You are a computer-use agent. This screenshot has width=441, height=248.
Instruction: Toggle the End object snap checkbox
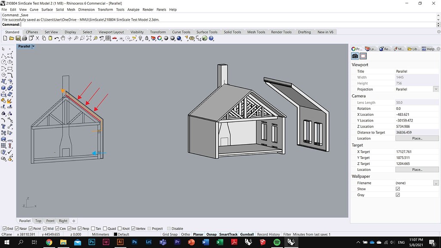5,228
